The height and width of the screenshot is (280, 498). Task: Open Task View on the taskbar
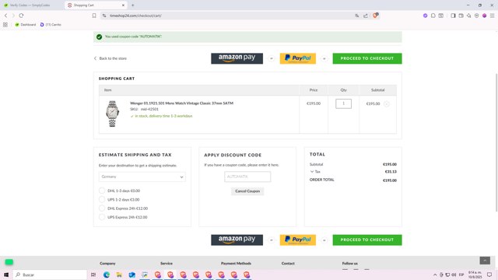[93, 275]
